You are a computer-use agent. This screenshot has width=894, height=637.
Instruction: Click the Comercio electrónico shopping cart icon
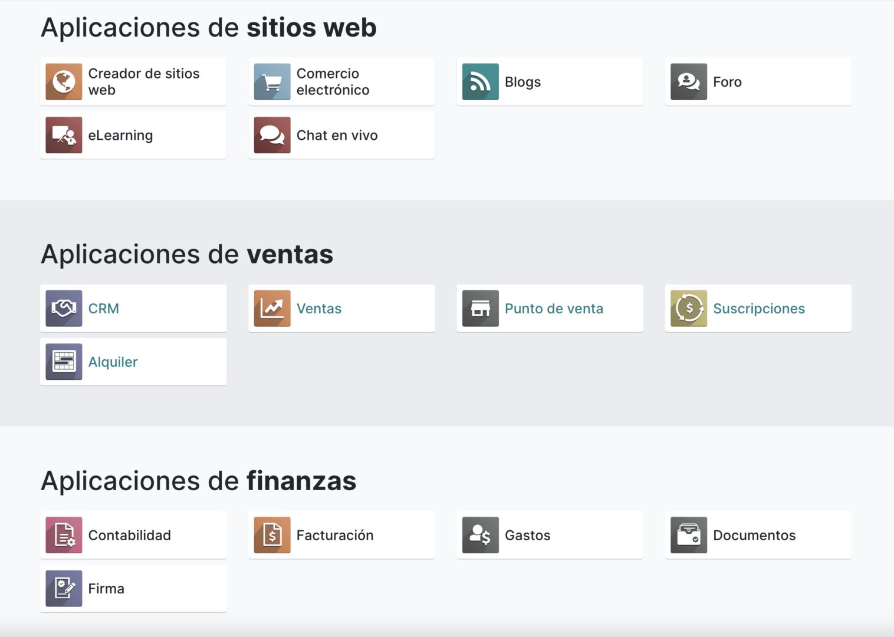point(272,81)
